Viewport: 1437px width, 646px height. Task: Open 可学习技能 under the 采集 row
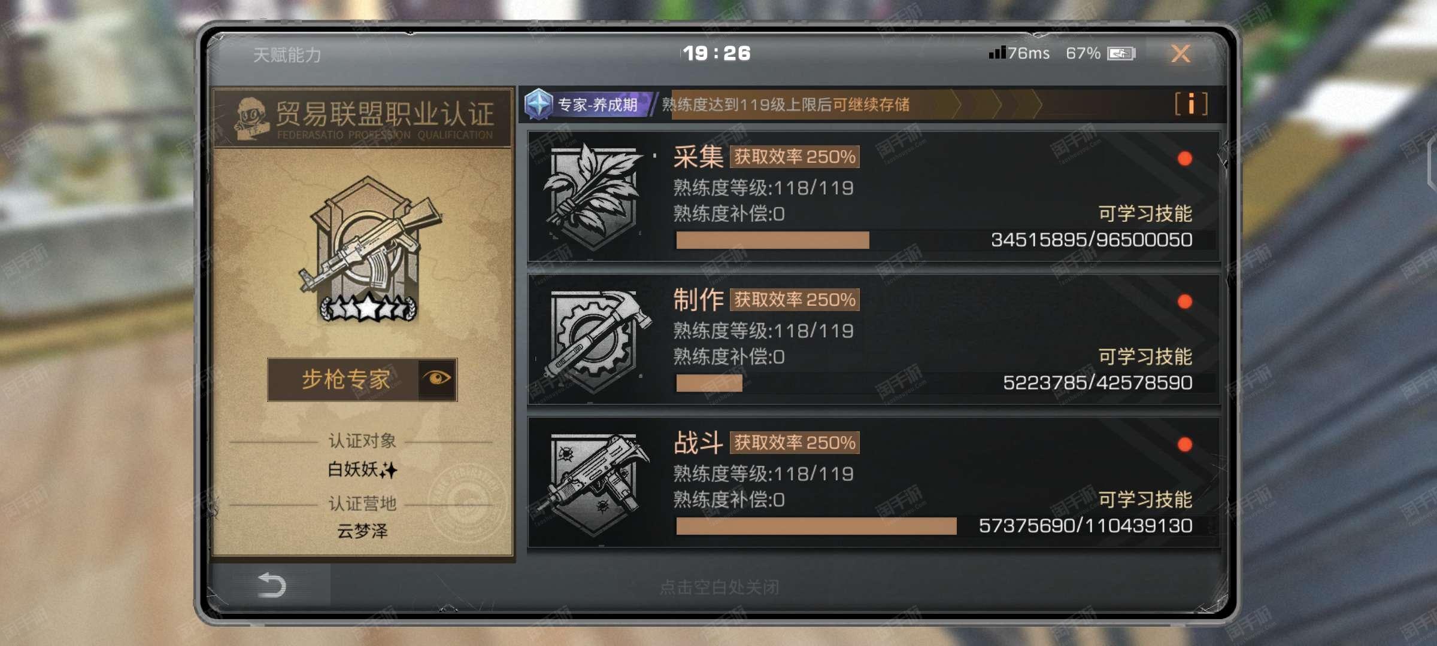pyautogui.click(x=1145, y=214)
